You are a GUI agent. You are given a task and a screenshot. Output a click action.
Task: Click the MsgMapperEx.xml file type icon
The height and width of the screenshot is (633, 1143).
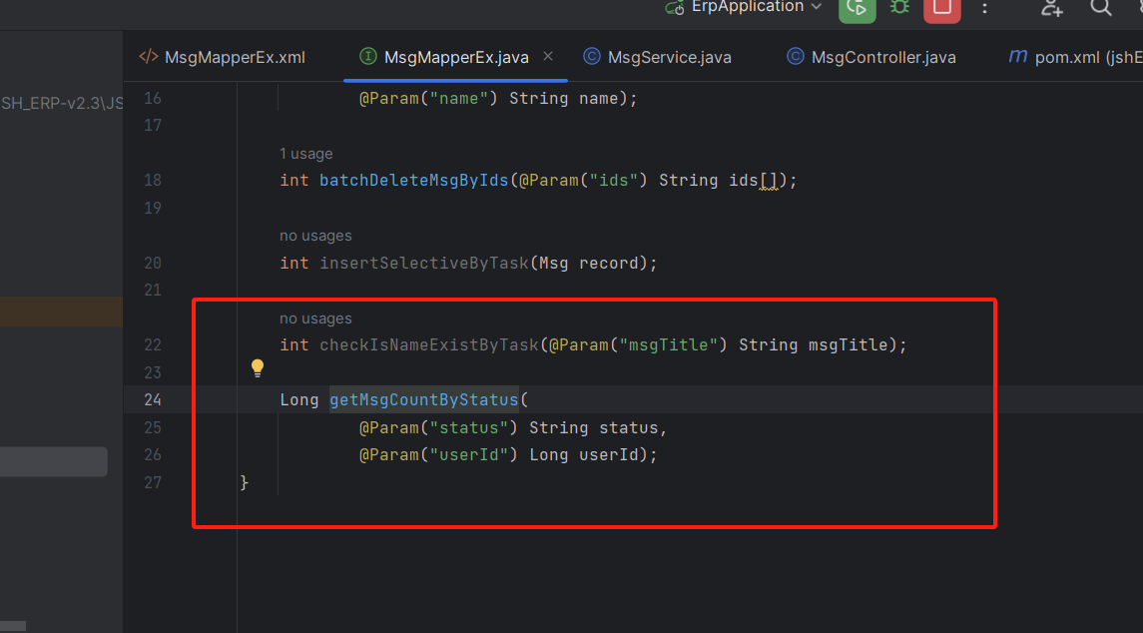148,56
